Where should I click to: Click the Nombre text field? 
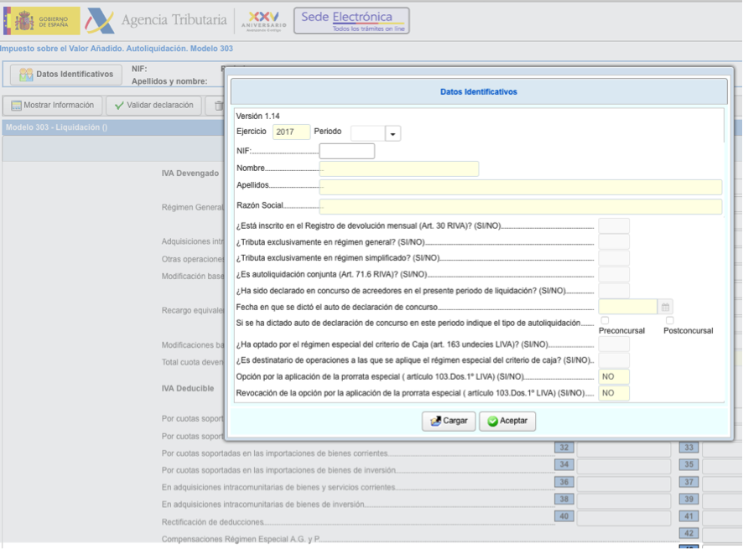coord(399,168)
